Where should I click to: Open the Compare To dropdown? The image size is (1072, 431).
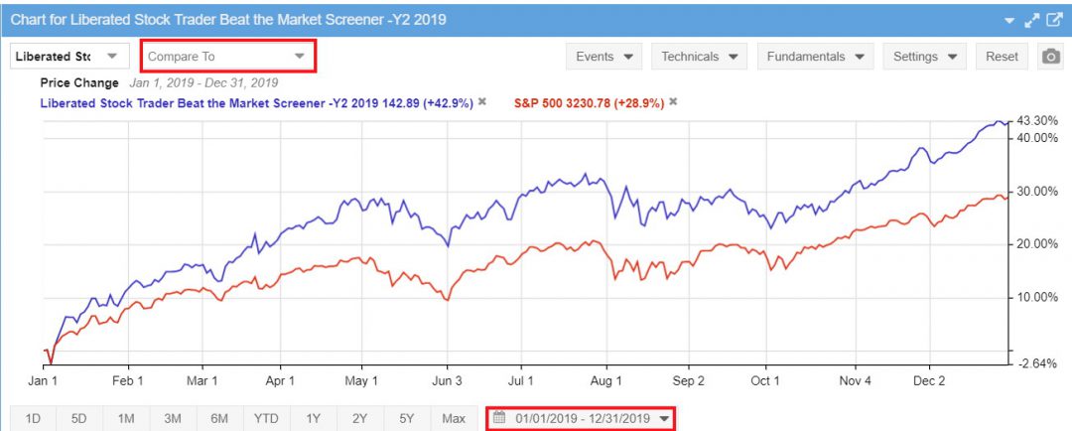click(x=227, y=57)
